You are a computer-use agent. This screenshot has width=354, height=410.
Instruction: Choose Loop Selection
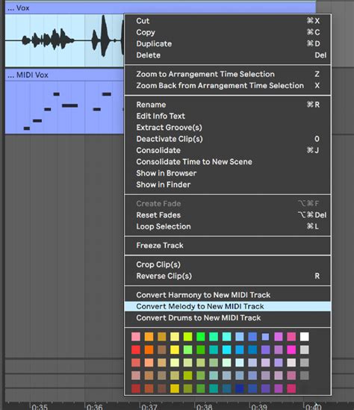228,227
